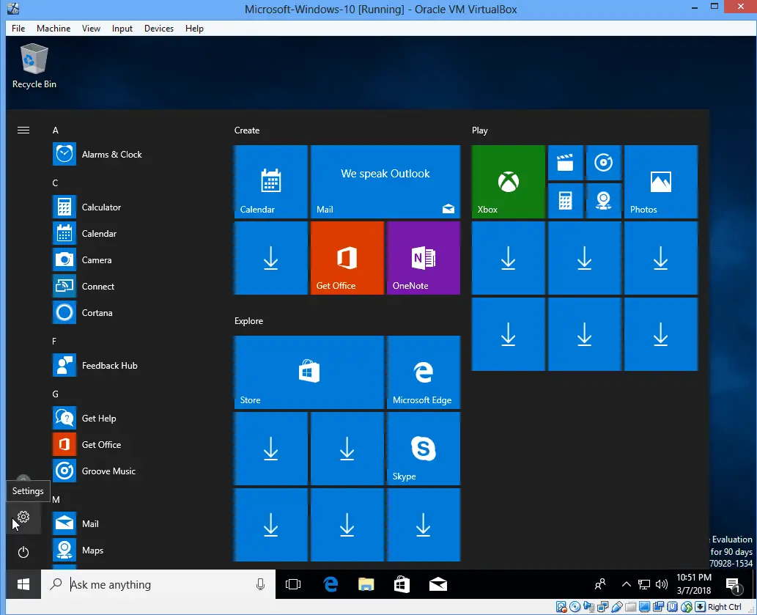Viewport: 757px width, 615px height.
Task: Open the user account avatar in Start menu
Action: (23, 479)
